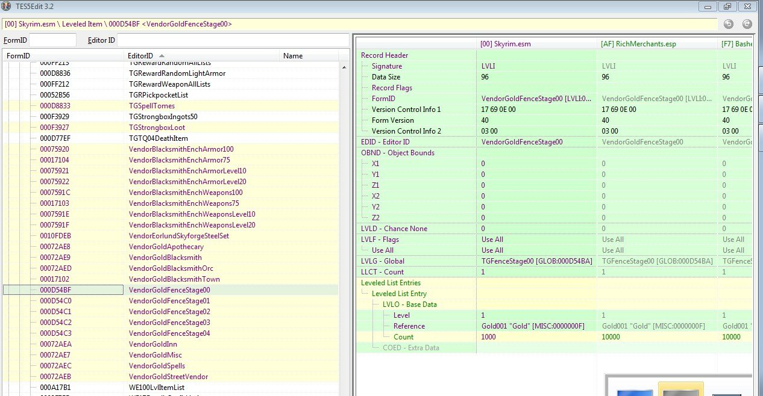The width and height of the screenshot is (763, 396).
Task: Select VendorGoldApothecary record row
Action: click(x=171, y=246)
